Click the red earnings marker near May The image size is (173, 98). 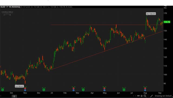coord(104,88)
